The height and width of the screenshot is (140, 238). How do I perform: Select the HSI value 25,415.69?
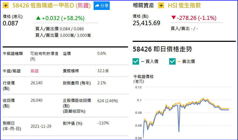(147, 23)
